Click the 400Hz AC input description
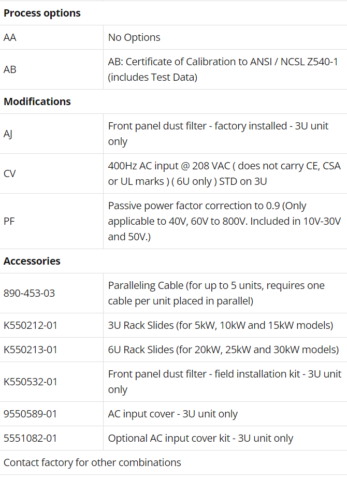 [x=224, y=174]
